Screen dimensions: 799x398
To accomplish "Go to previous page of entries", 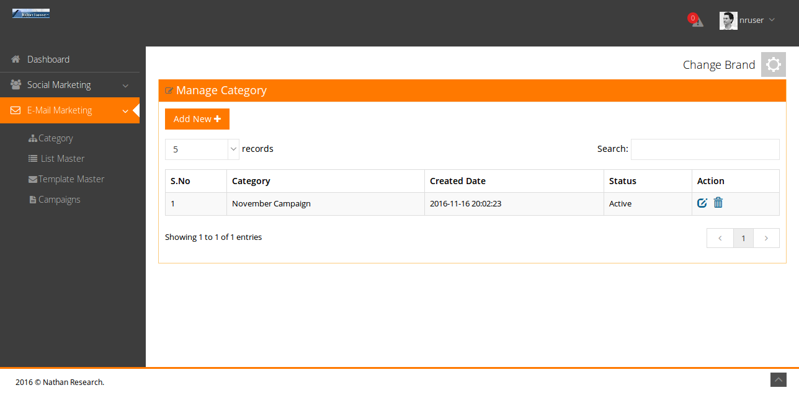I will pyautogui.click(x=720, y=238).
